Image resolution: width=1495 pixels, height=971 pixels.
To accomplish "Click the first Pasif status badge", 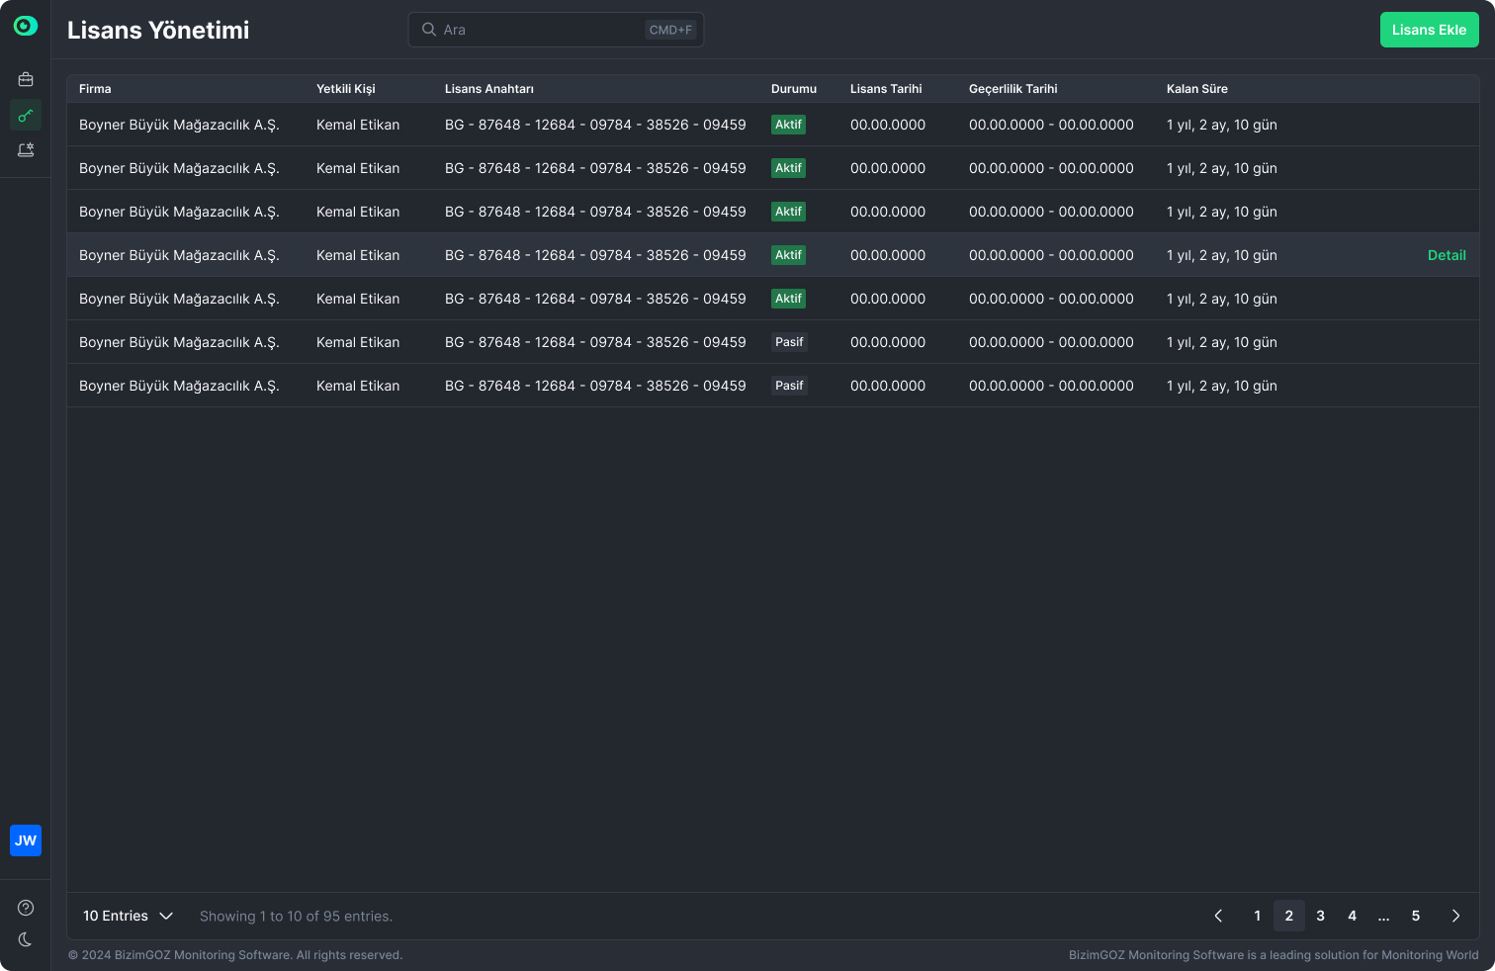I will 789,342.
